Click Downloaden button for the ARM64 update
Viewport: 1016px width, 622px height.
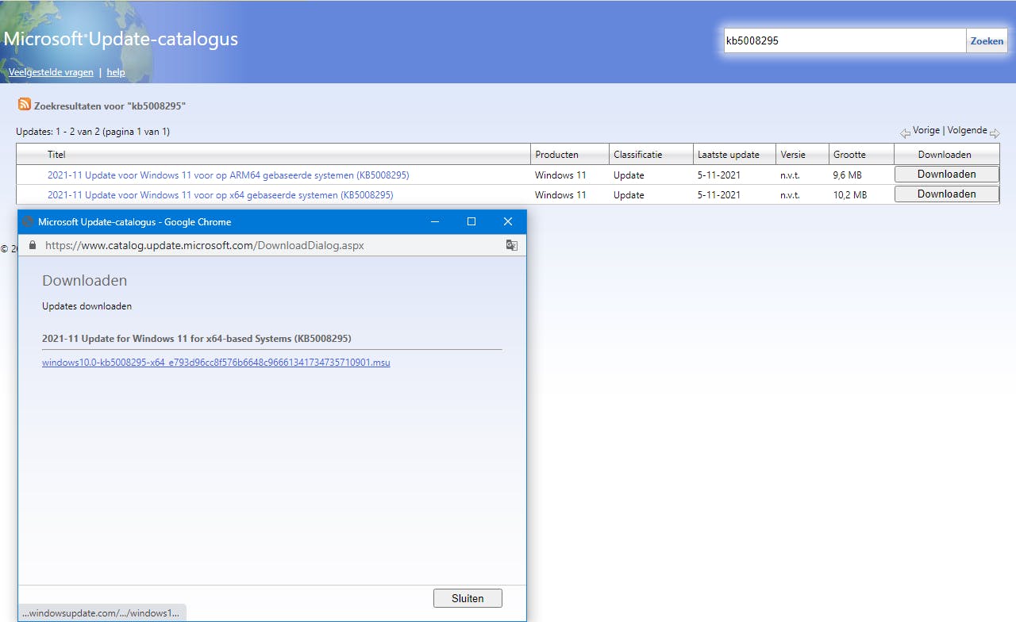click(947, 175)
